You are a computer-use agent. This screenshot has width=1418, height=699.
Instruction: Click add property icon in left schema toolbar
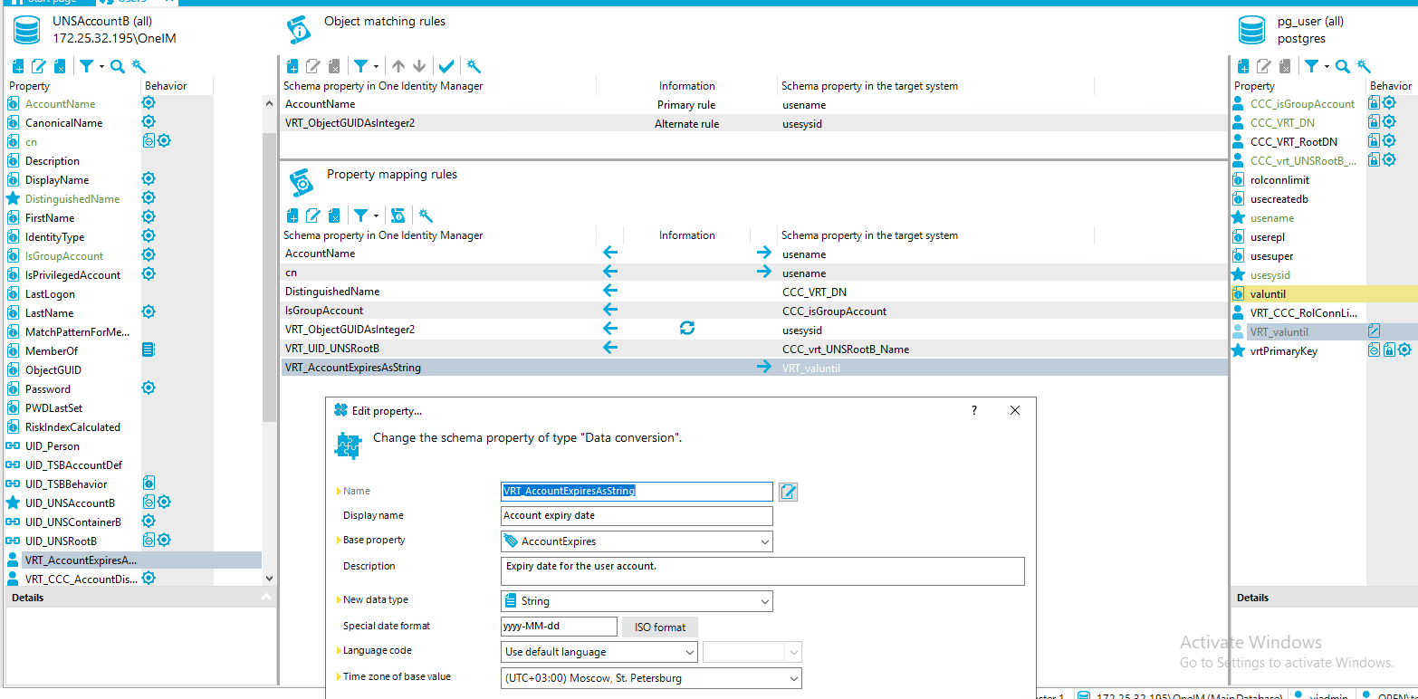pos(17,66)
